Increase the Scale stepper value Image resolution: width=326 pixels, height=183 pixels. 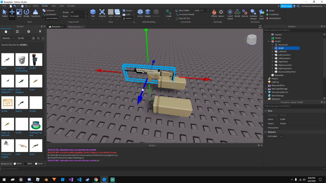[208, 10]
